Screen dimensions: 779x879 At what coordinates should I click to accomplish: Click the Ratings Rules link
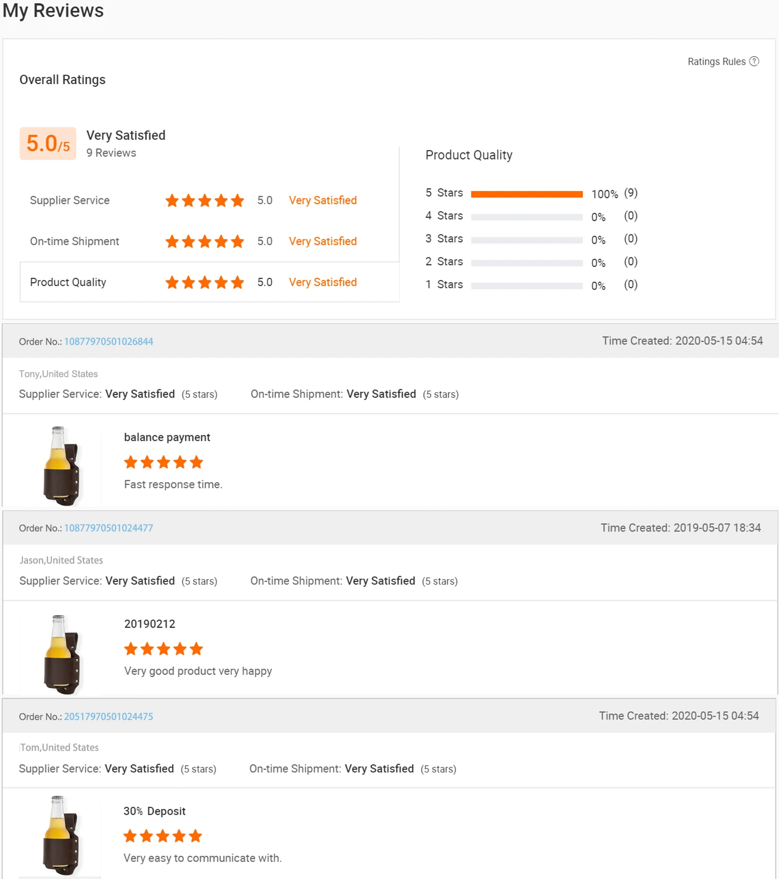coord(716,62)
